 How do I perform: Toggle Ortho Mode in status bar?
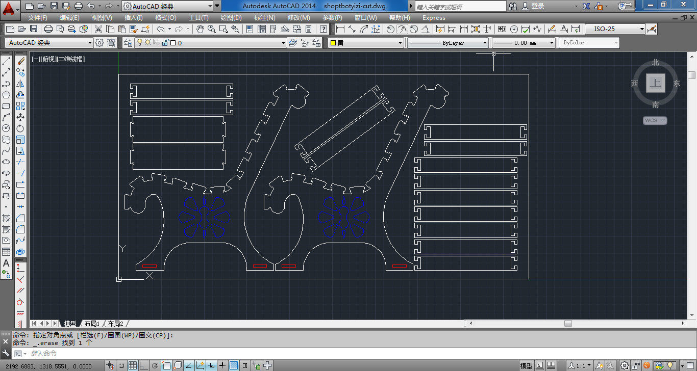[x=144, y=365]
